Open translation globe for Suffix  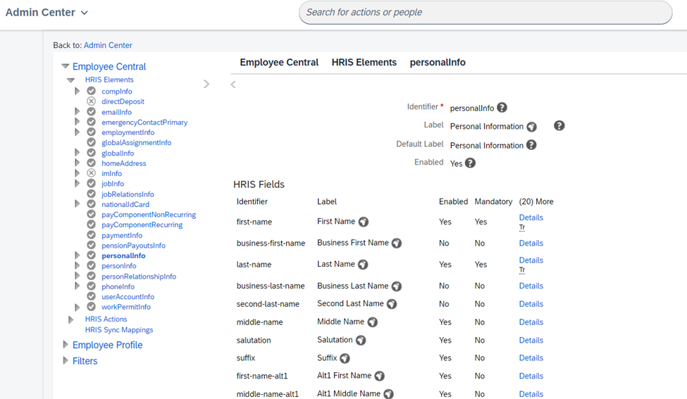(345, 358)
